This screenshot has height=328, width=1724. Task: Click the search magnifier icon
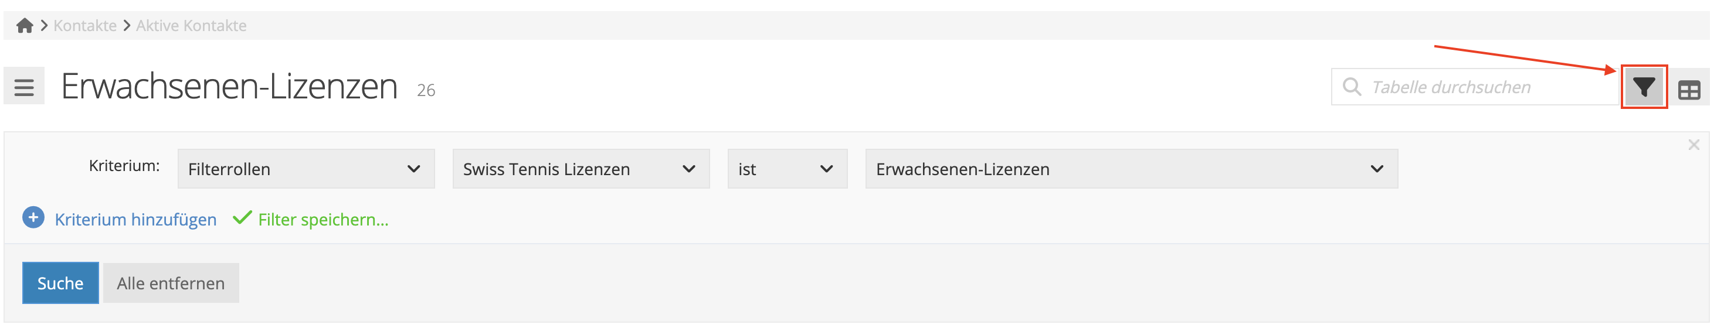tap(1351, 87)
